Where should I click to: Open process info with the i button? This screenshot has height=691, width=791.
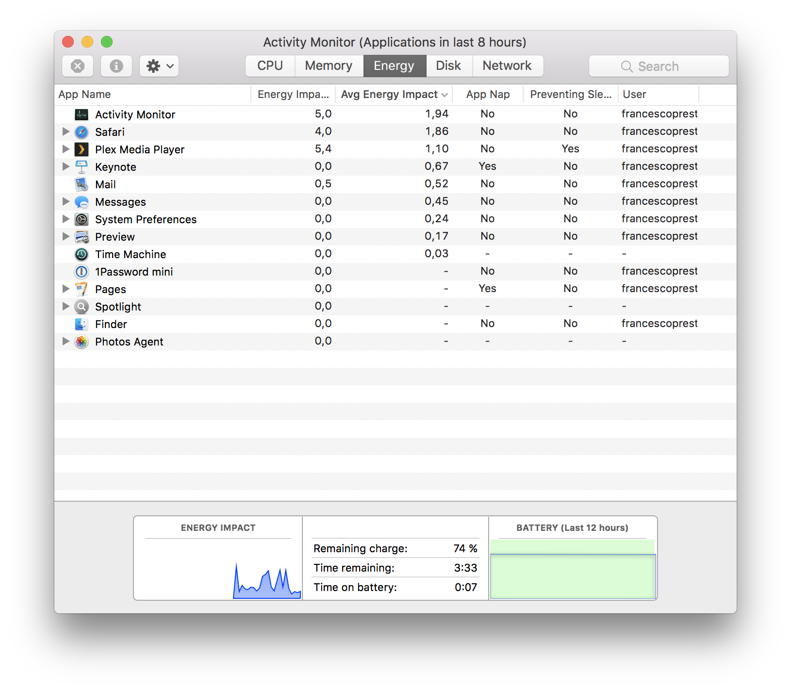click(116, 66)
